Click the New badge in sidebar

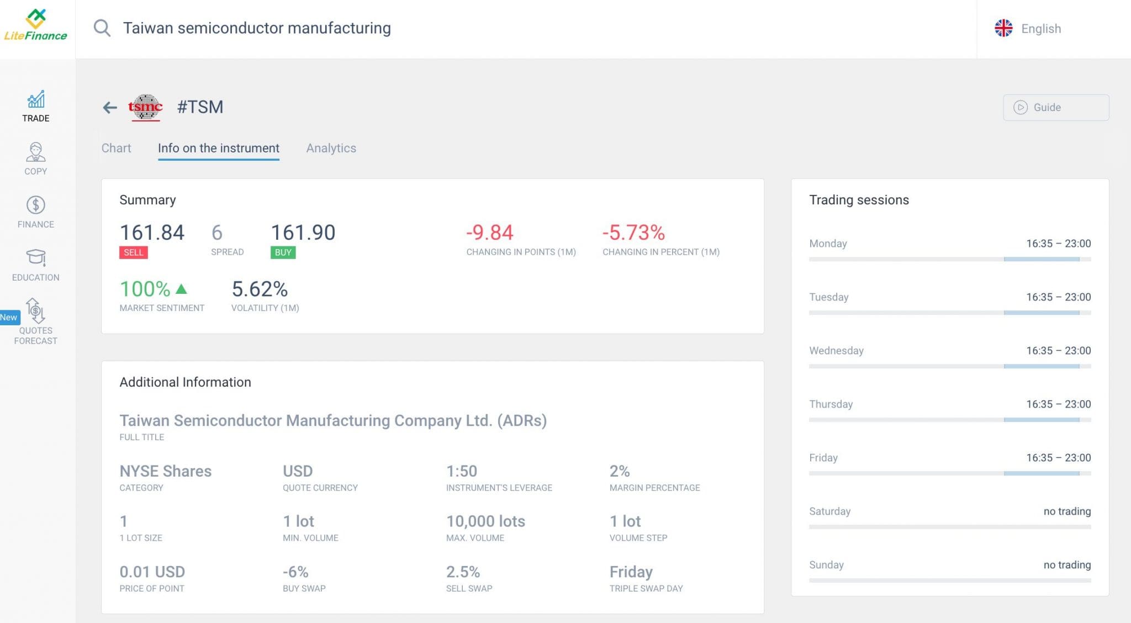(9, 317)
